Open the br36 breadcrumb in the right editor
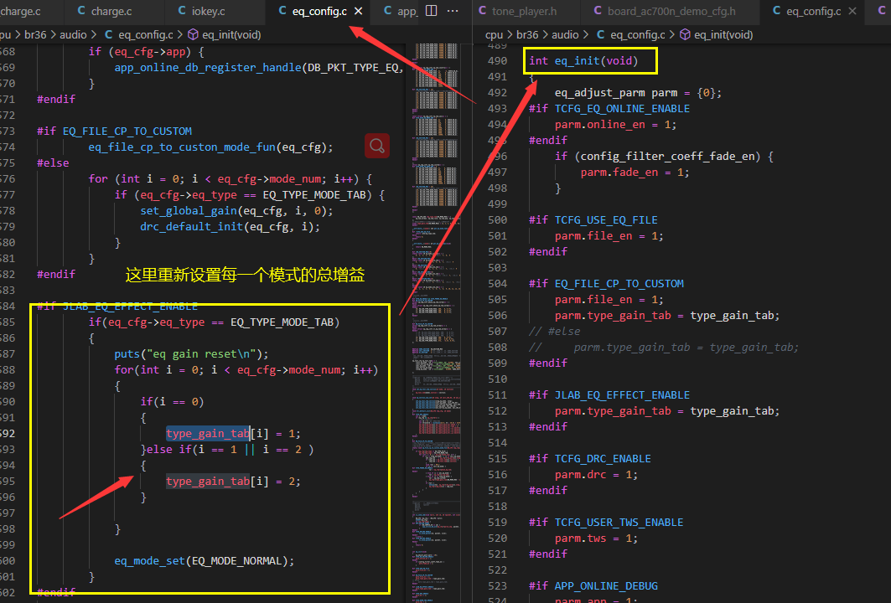The height and width of the screenshot is (603, 891). [x=527, y=34]
